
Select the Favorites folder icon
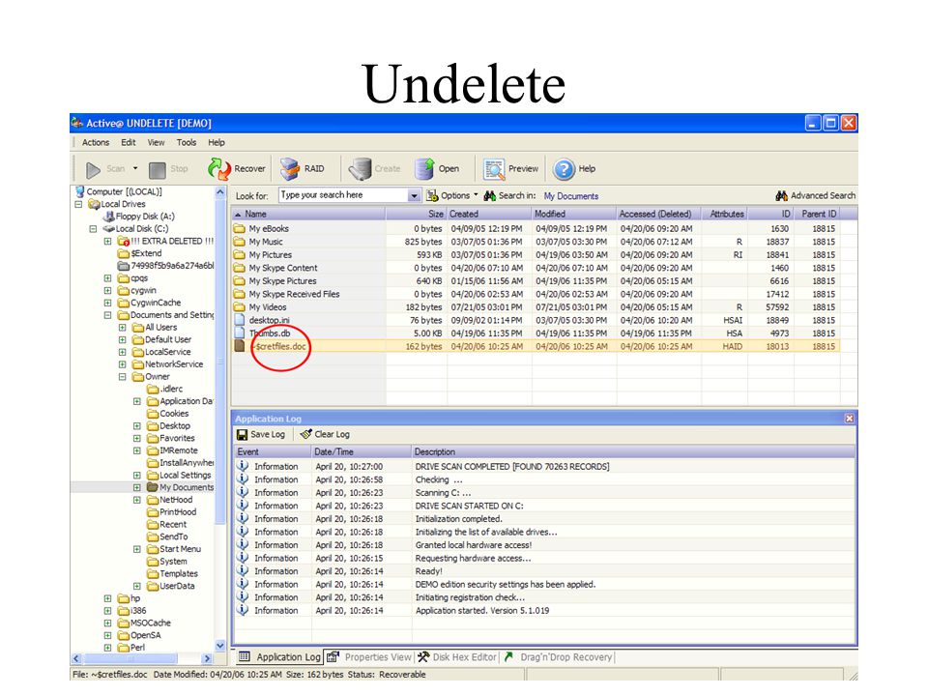153,439
